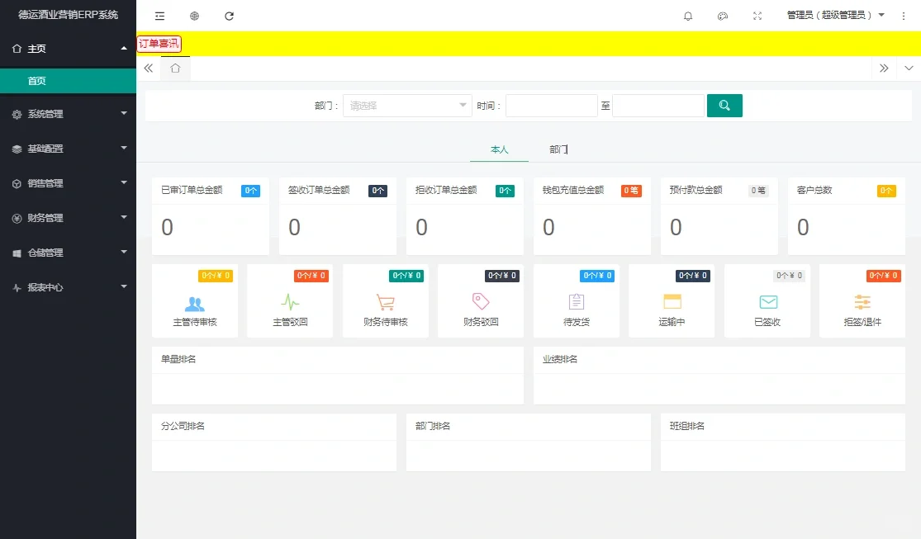Click the 财务待审核 0个/¥0 badge
The height and width of the screenshot is (539, 921).
click(406, 276)
